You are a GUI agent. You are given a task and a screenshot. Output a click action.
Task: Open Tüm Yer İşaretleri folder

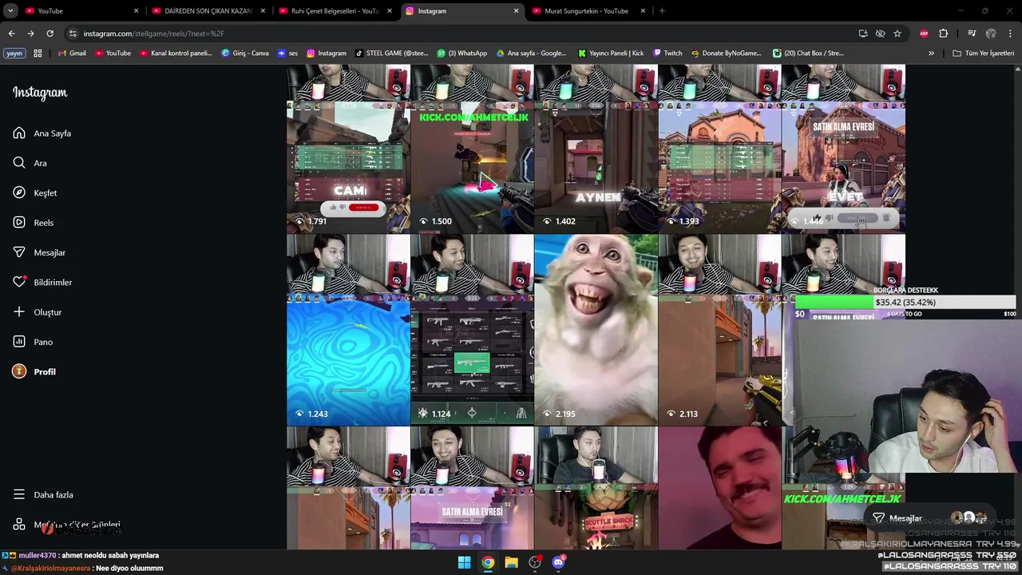pyautogui.click(x=984, y=54)
